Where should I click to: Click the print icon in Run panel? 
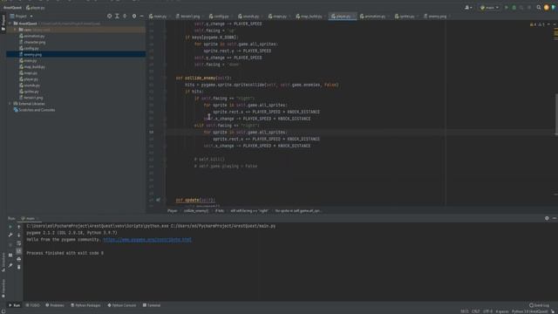pos(19,259)
